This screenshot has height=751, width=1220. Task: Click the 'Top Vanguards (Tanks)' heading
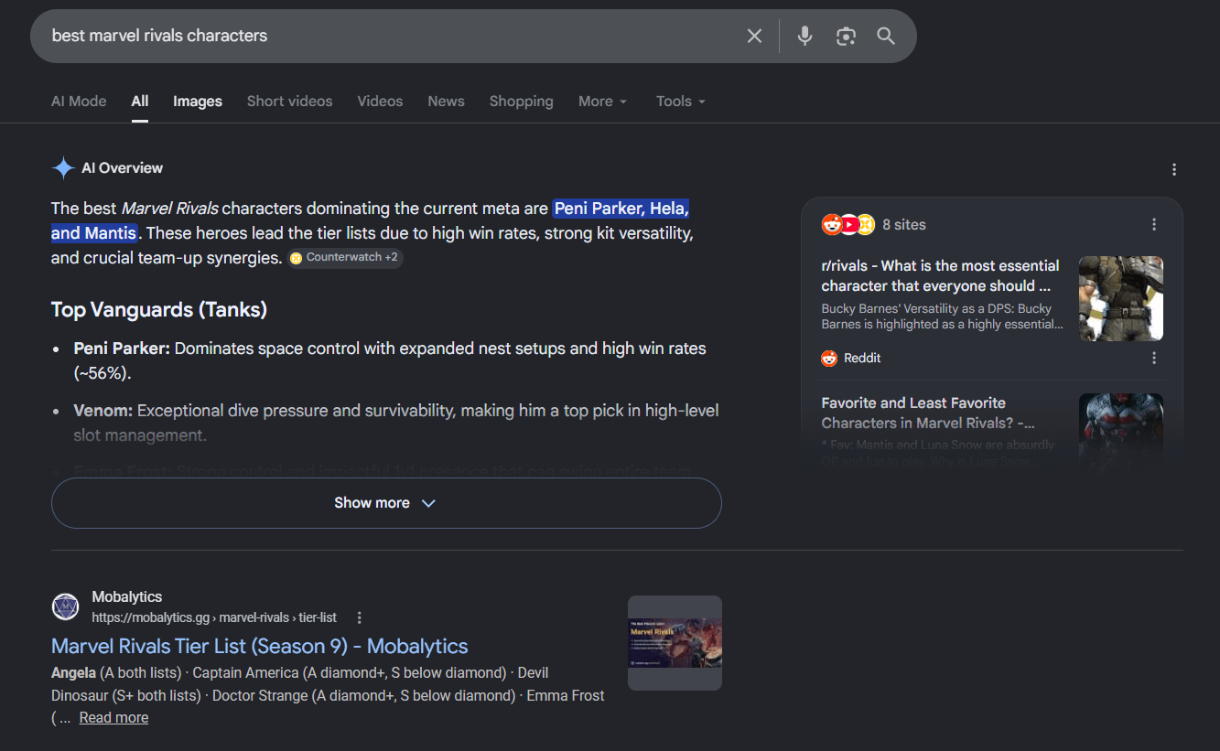[x=159, y=310]
